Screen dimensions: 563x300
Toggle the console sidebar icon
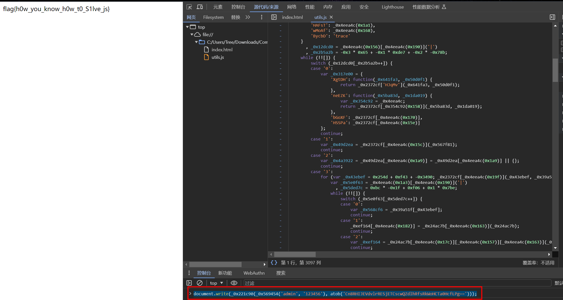[x=189, y=283]
